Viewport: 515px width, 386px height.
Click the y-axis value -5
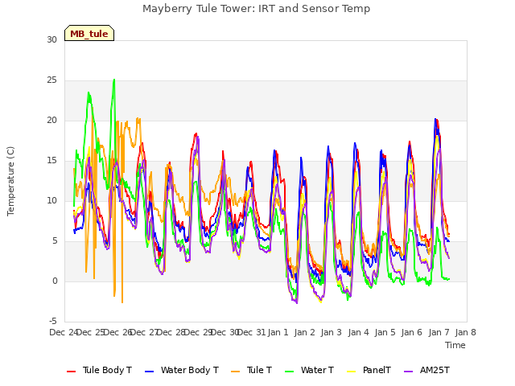tap(53, 321)
